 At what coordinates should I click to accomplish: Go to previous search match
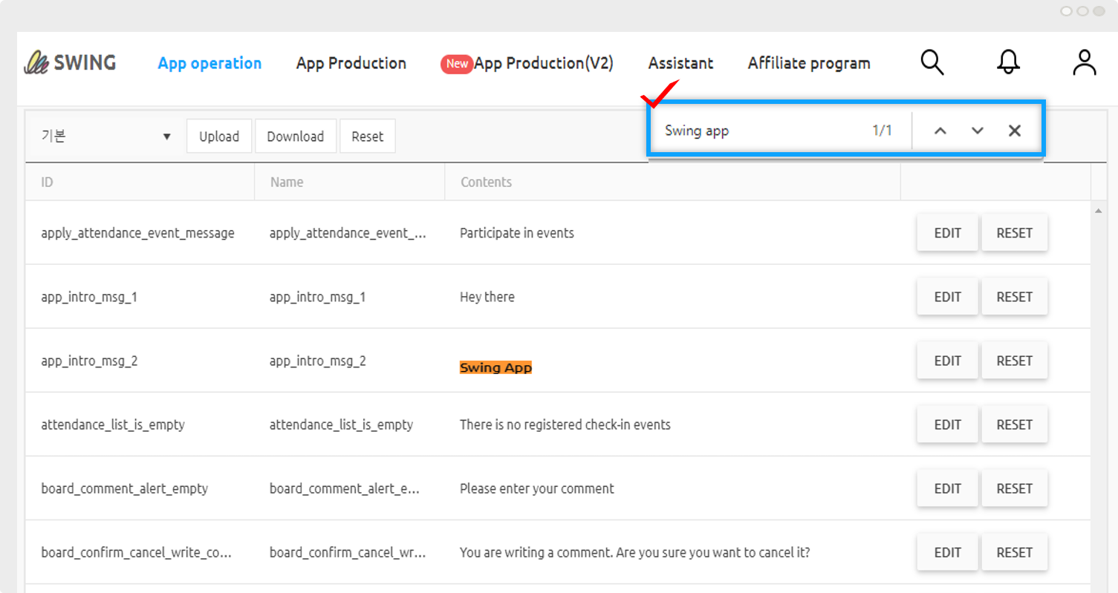(x=940, y=131)
